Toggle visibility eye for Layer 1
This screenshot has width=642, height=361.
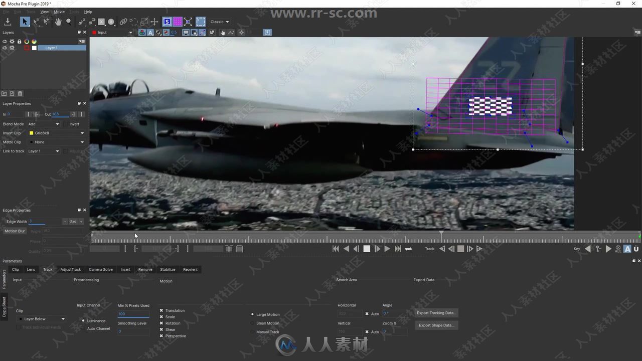pyautogui.click(x=5, y=48)
